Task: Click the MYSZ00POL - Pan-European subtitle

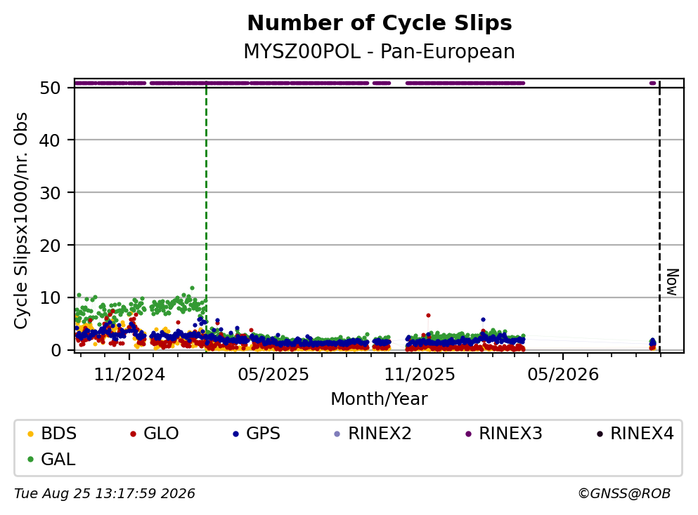Action: tap(380, 51)
